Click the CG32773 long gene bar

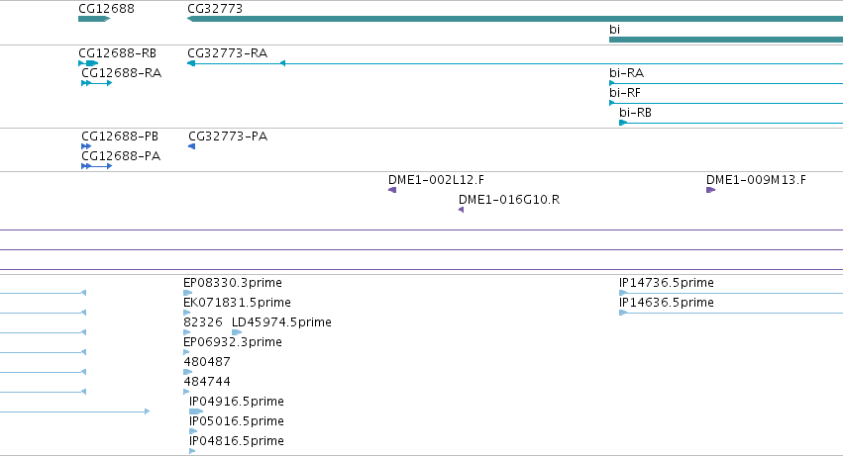(x=515, y=19)
